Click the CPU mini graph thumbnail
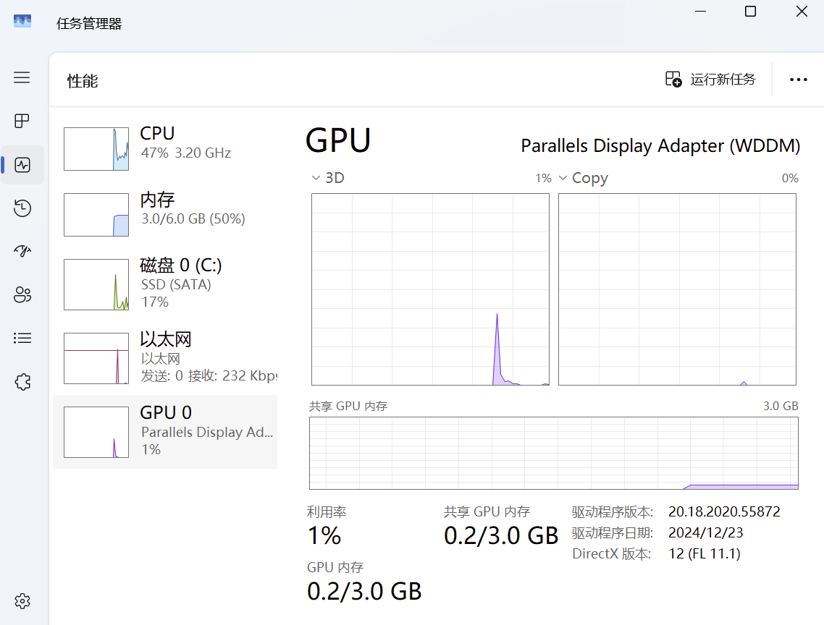This screenshot has width=824, height=625. 96,148
